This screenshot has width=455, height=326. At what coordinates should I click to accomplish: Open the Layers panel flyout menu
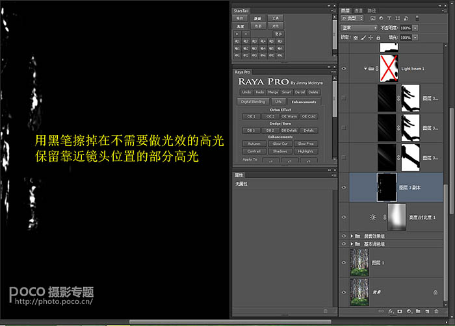445,11
